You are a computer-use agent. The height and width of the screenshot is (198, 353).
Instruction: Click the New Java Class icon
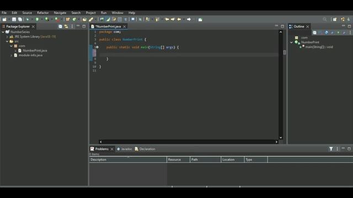coord(74,20)
